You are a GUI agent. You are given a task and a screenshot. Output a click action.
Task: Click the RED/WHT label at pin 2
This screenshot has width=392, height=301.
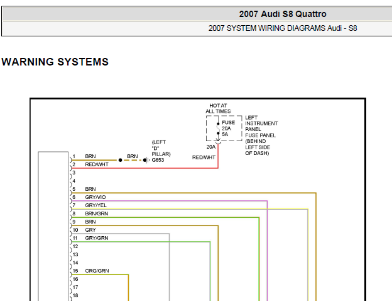(97, 164)
